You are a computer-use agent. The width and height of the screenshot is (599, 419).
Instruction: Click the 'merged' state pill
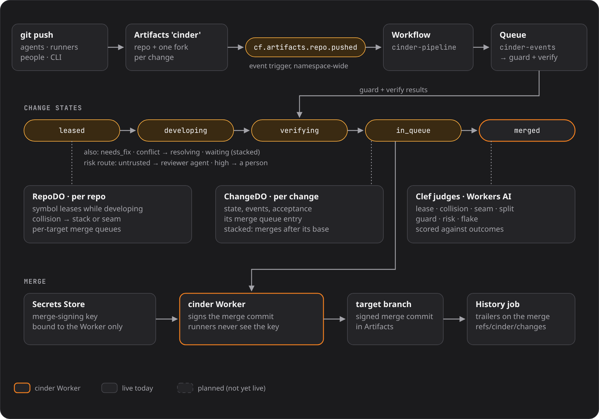527,130
